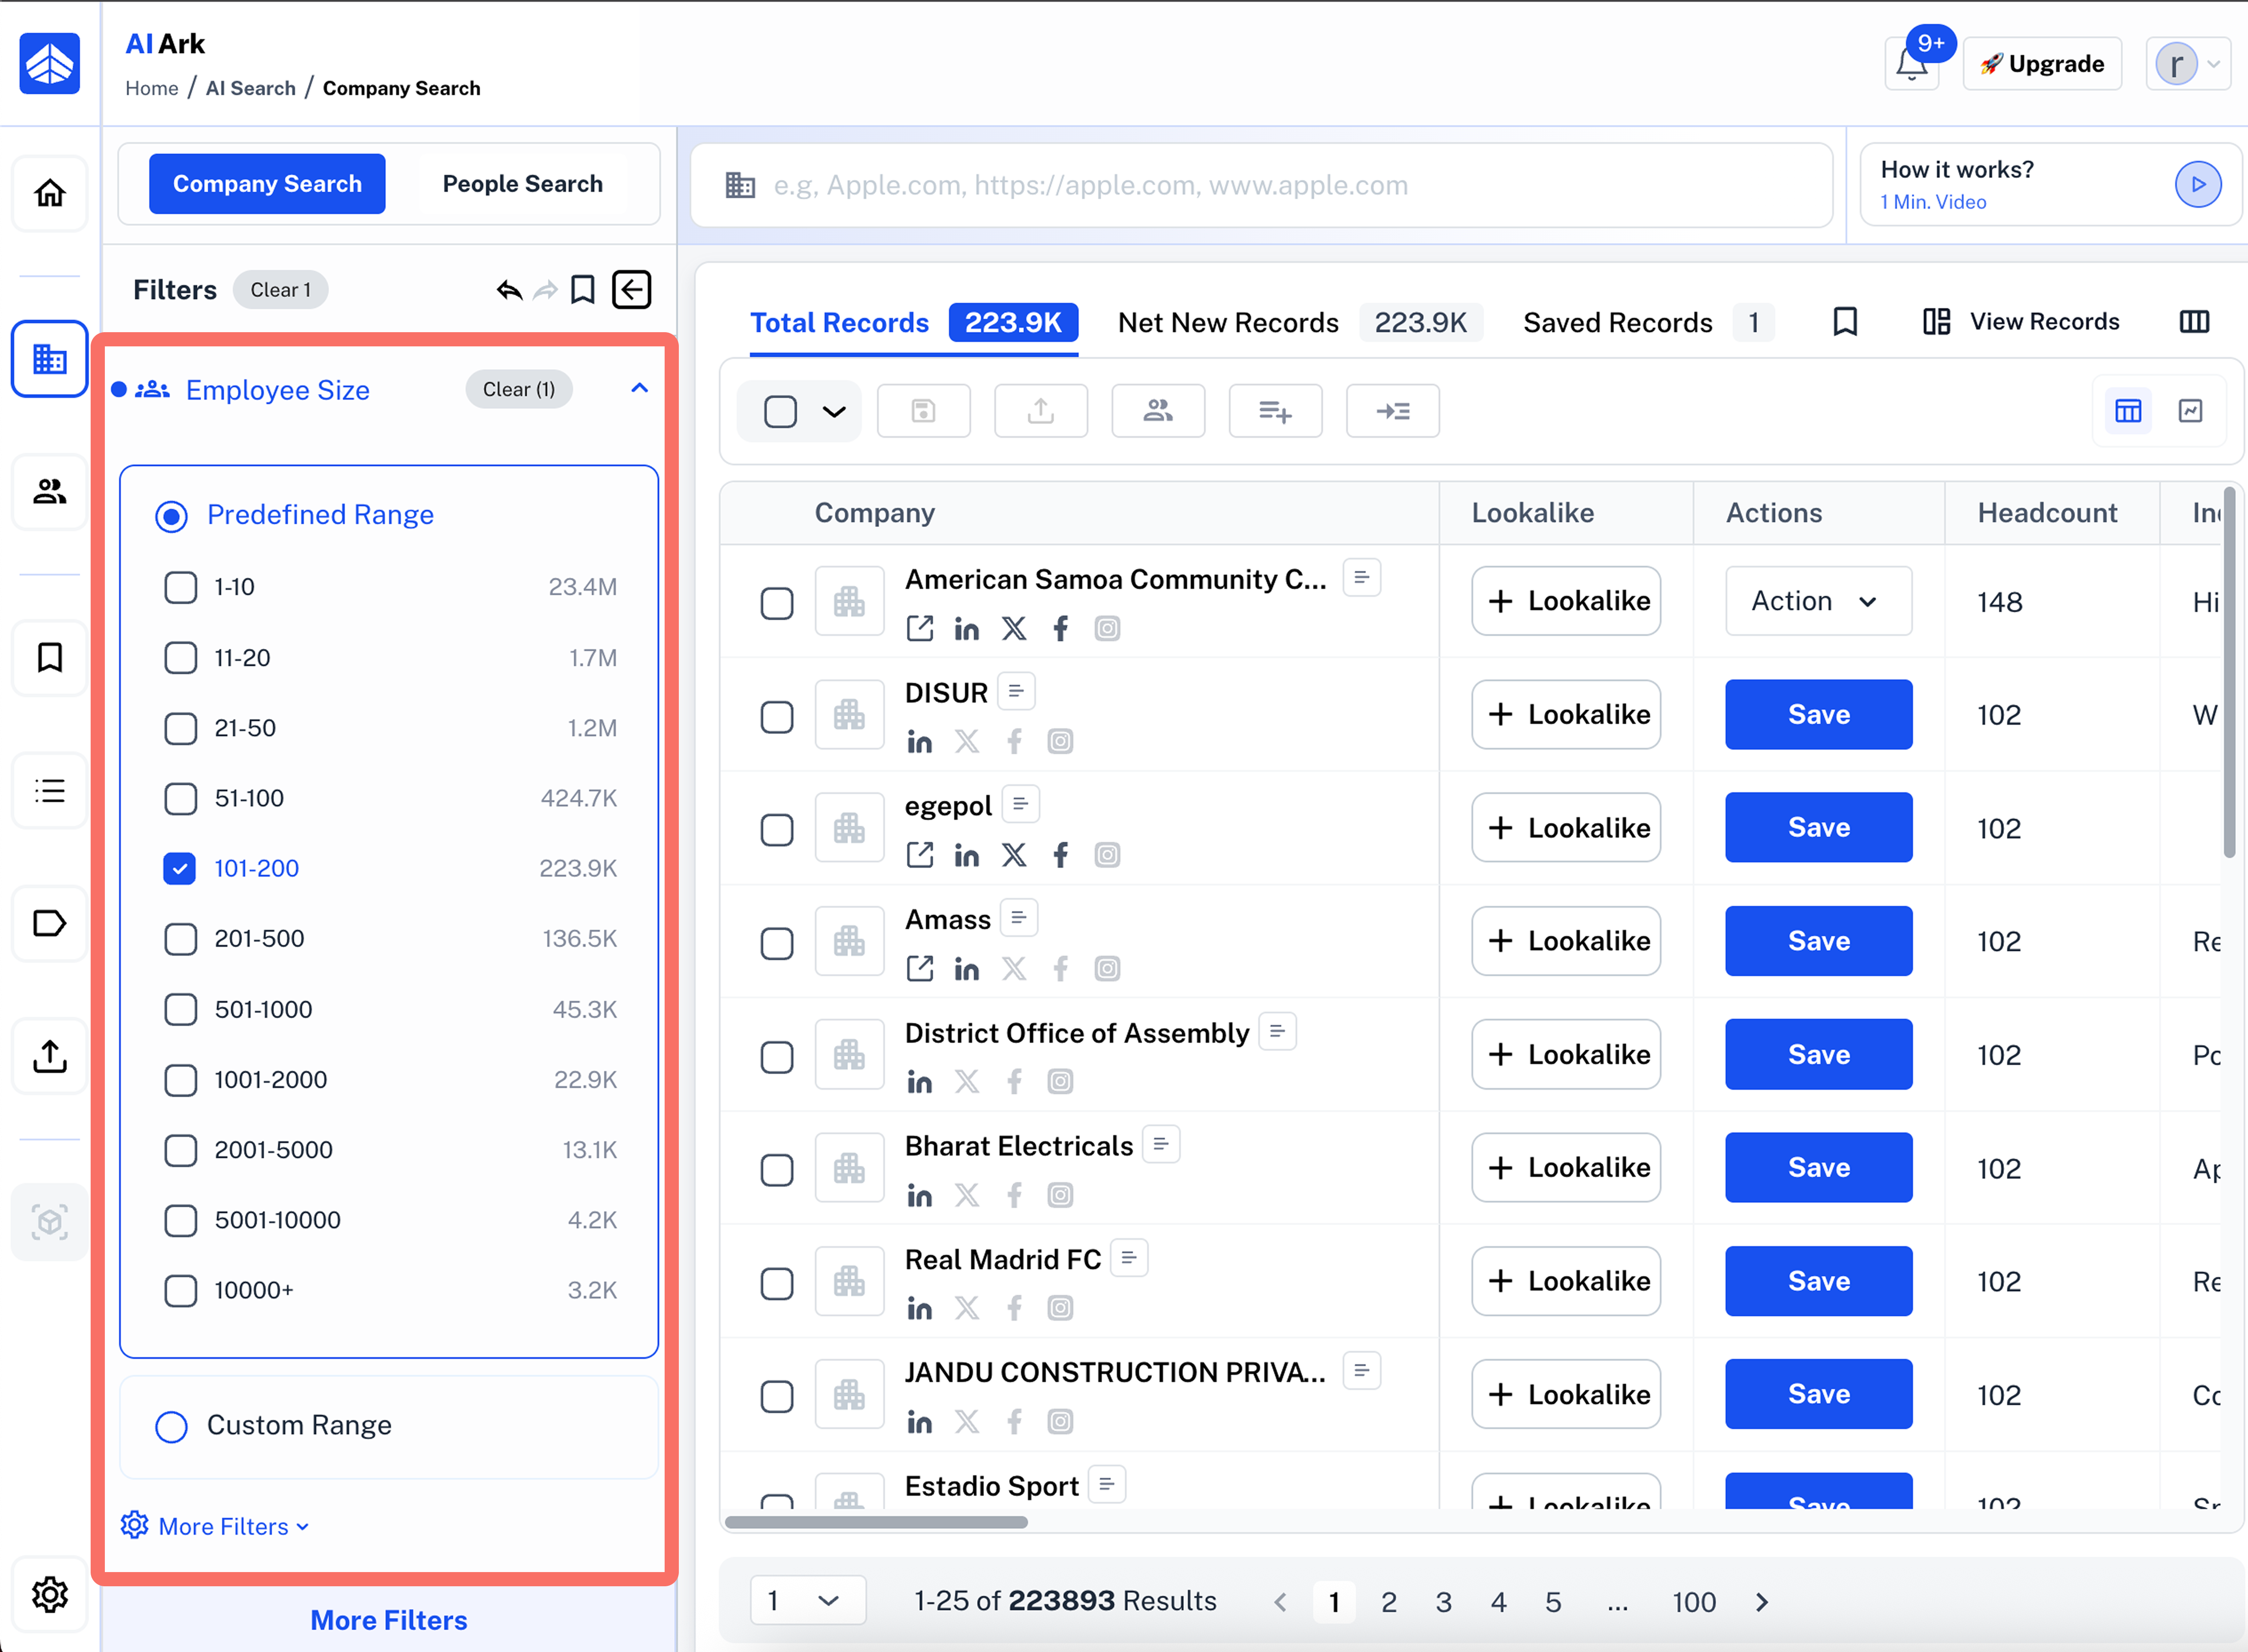Collapse filter panel with left-arrow icon
2248x1652 pixels.
tap(631, 290)
